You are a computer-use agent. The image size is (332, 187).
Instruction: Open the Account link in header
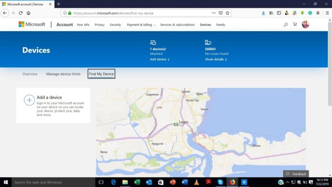65,25
